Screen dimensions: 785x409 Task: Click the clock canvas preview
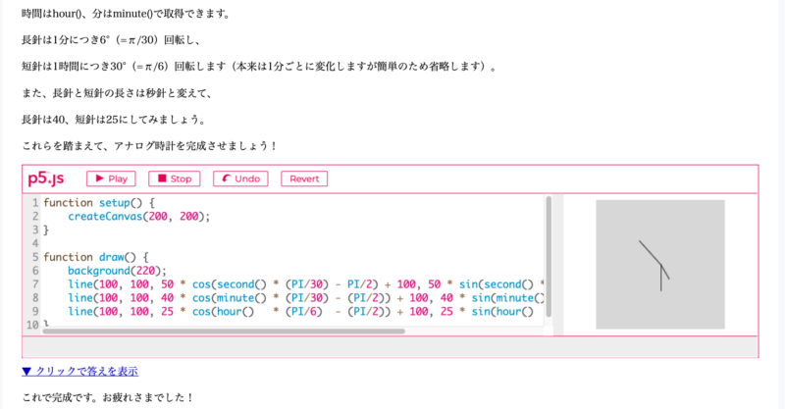(x=659, y=265)
